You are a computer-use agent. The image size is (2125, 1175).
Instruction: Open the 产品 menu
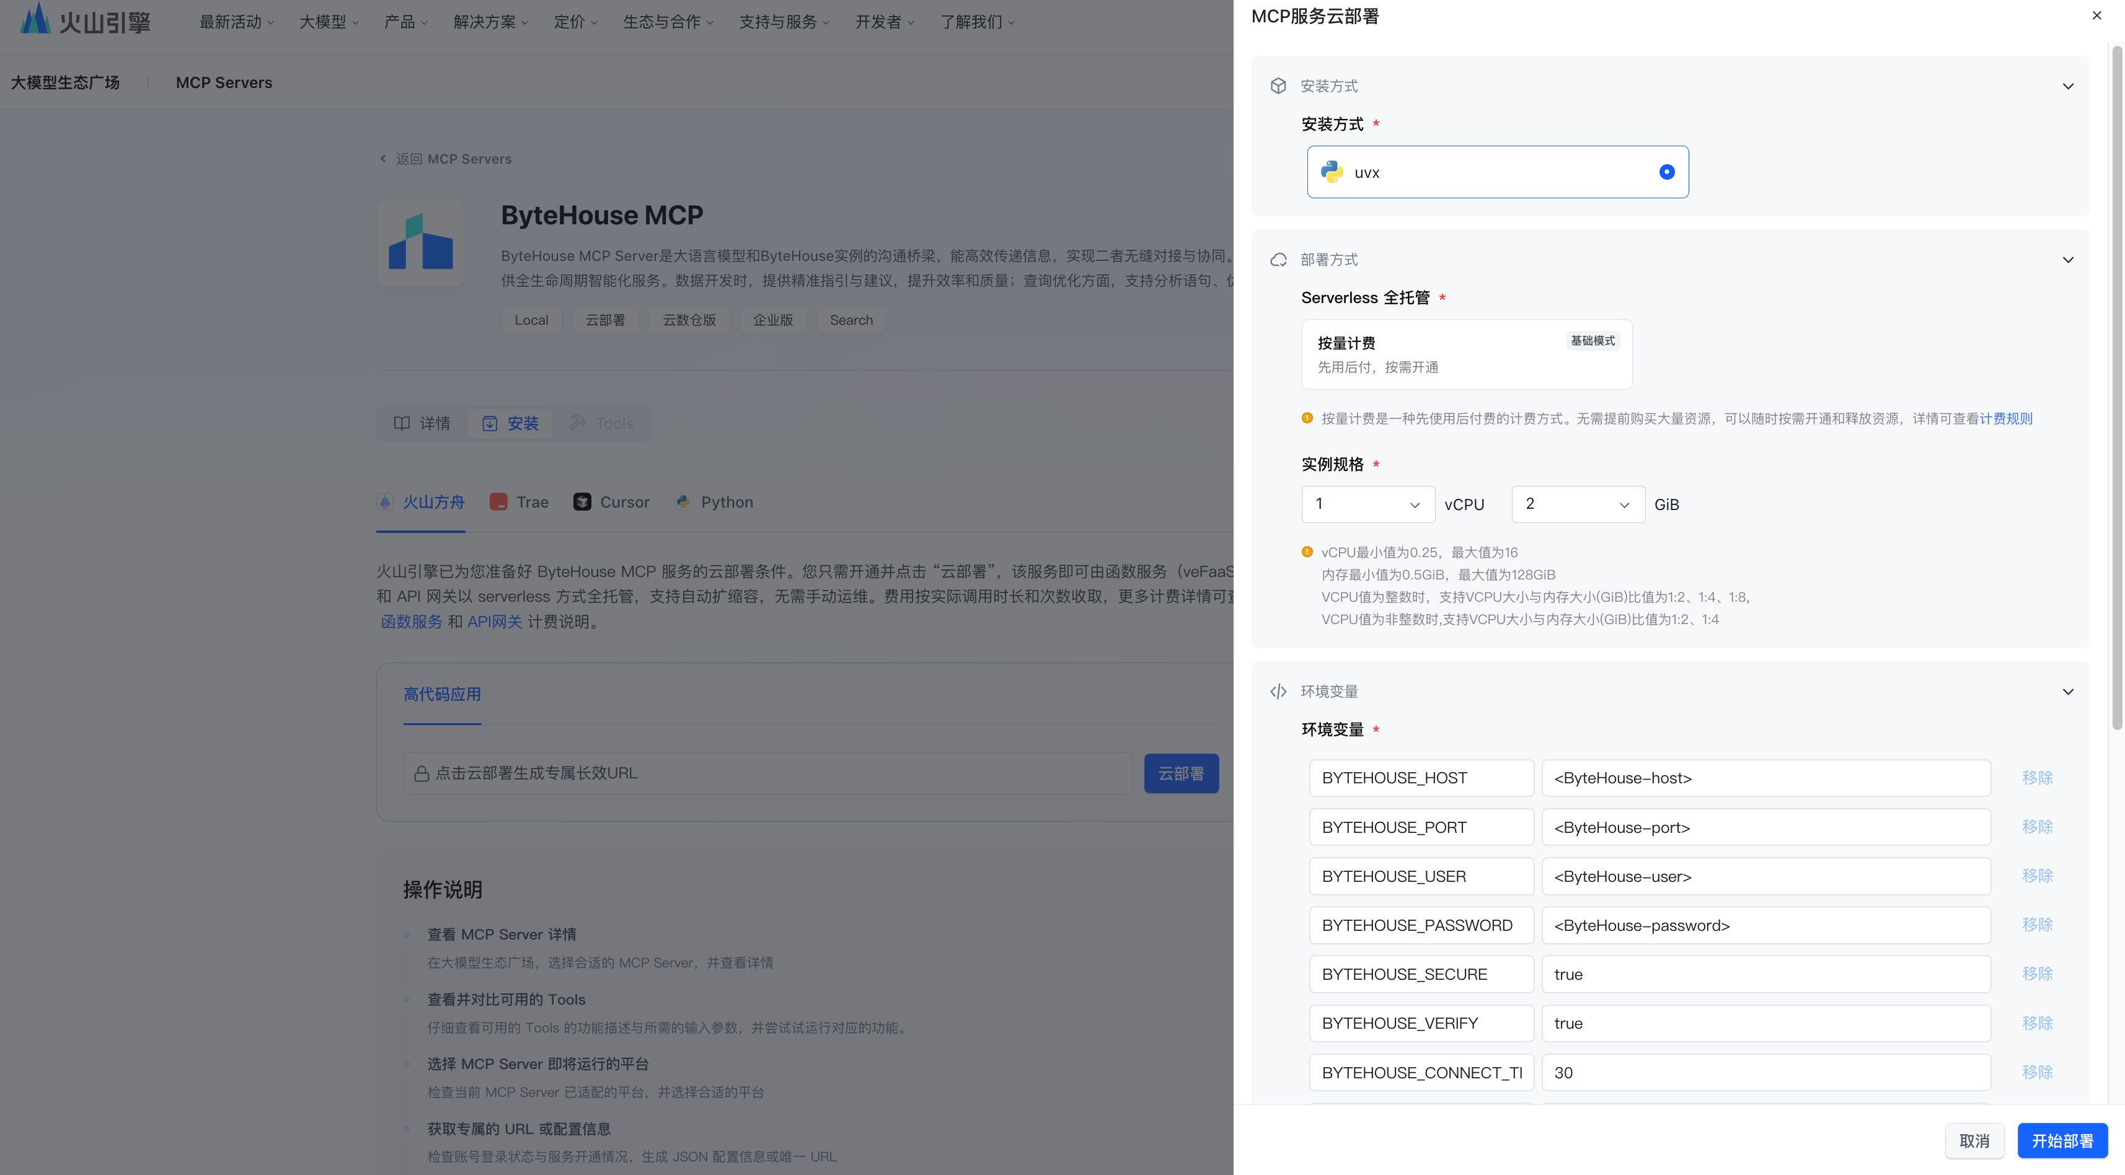(405, 22)
